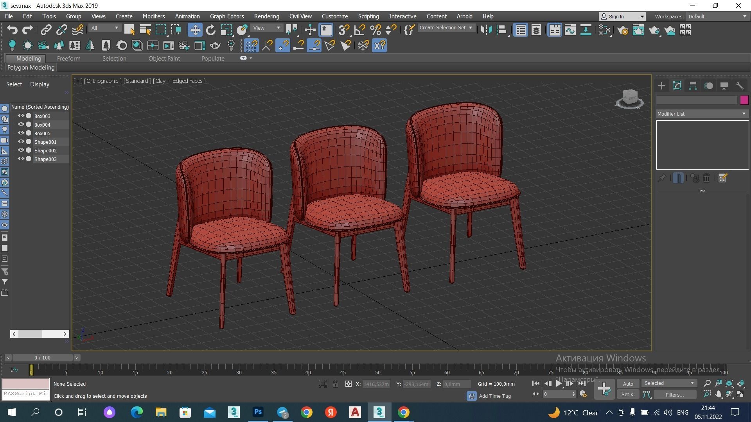
Task: Toggle the Scene Explorer icon
Action: [x=521, y=30]
